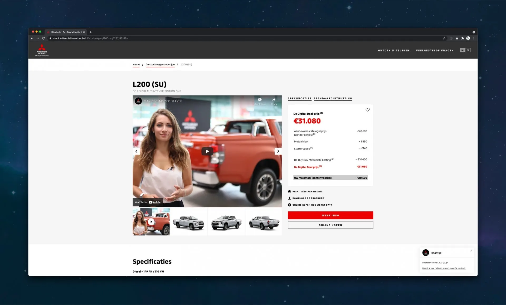Play the L200 YouTube video
506x305 pixels.
click(x=207, y=151)
